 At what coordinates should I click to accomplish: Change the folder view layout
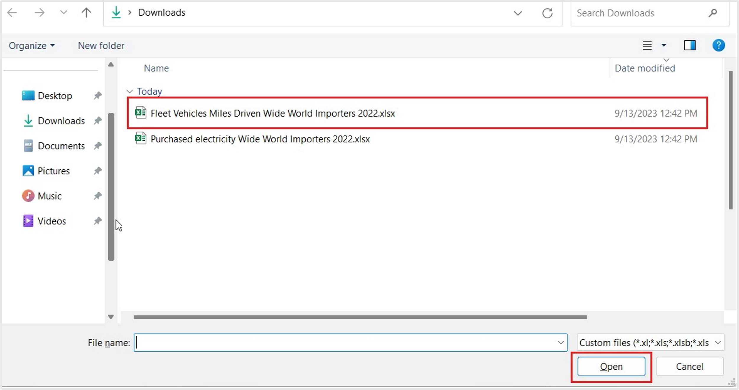[647, 45]
